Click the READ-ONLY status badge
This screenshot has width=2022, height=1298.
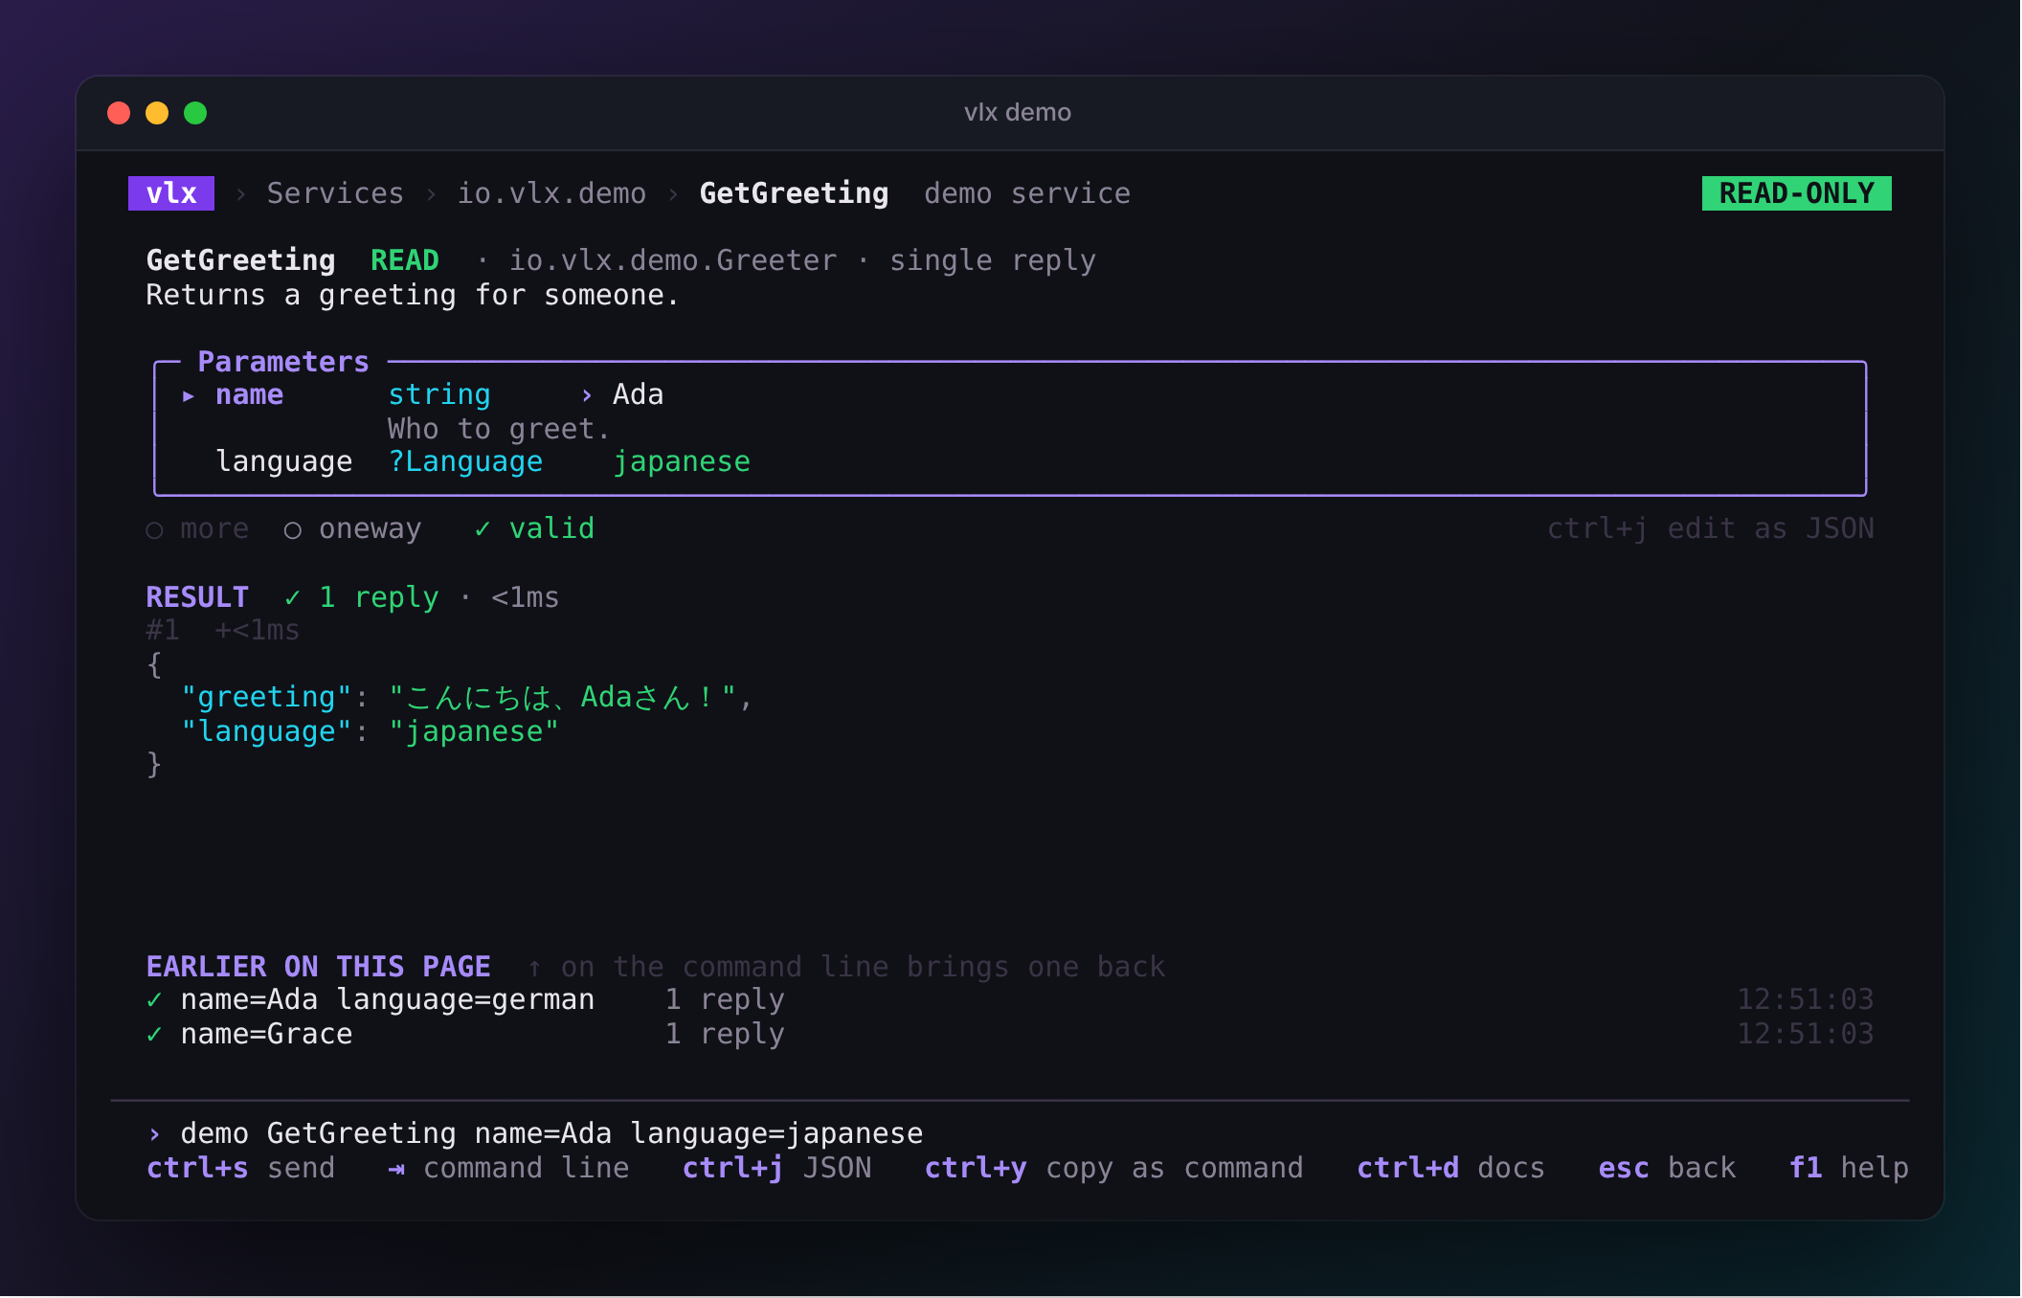(1796, 193)
